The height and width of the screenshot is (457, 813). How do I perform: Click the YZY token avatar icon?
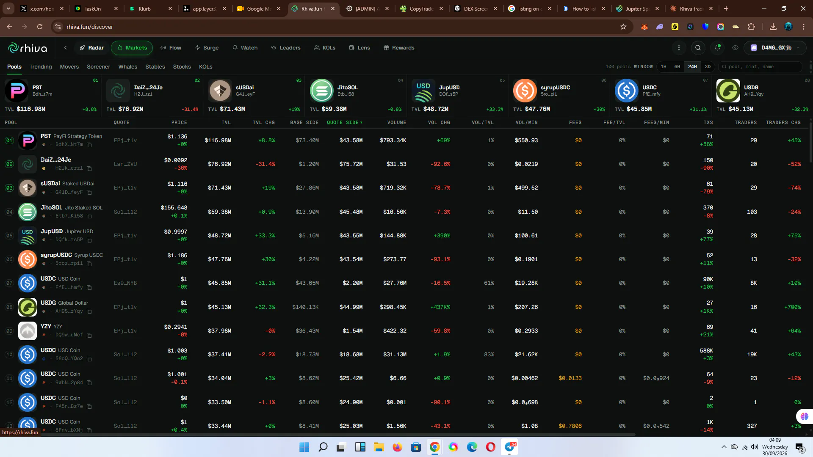click(x=28, y=331)
